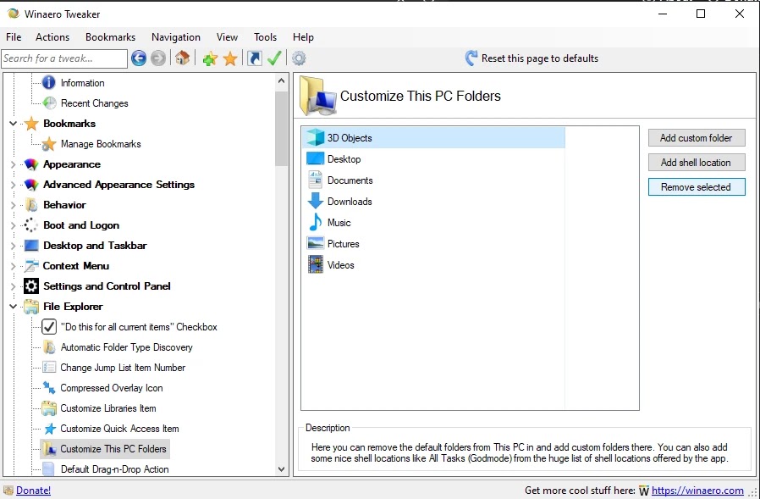Expand the Boot and Logon category
The width and height of the screenshot is (760, 499).
[x=13, y=225]
